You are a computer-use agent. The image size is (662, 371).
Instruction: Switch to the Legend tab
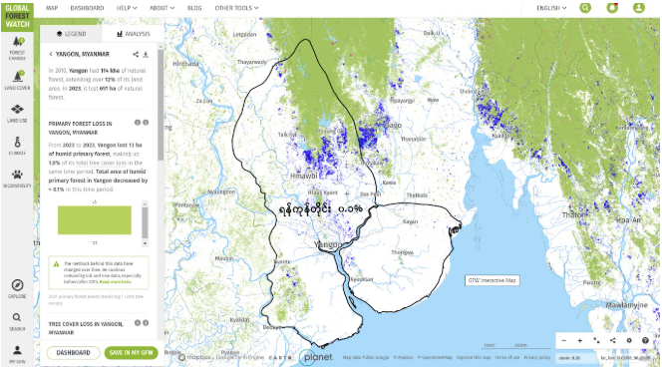click(x=72, y=34)
